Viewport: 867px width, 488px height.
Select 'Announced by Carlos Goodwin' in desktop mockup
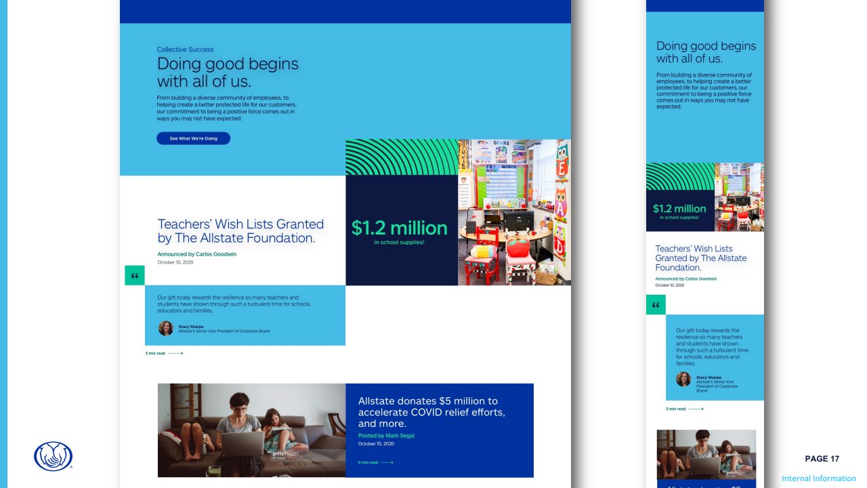[x=197, y=254]
